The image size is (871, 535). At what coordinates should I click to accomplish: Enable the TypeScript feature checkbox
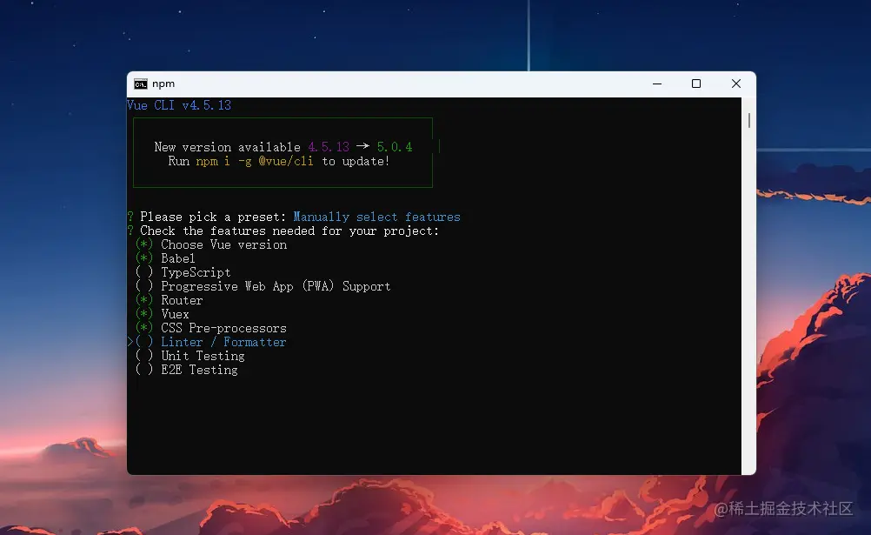144,272
